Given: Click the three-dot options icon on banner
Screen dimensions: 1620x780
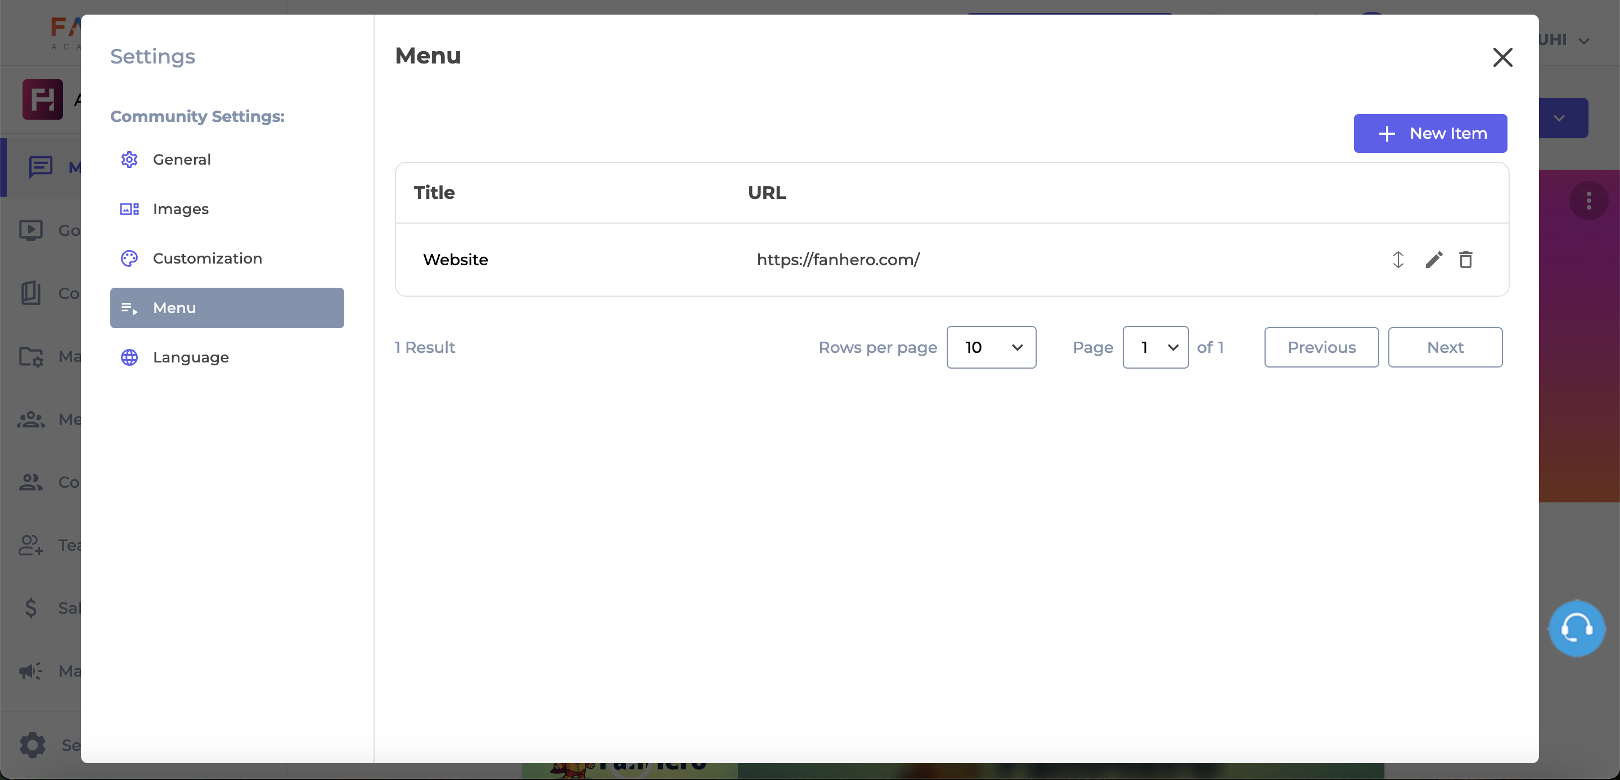Looking at the screenshot, I should coord(1588,201).
